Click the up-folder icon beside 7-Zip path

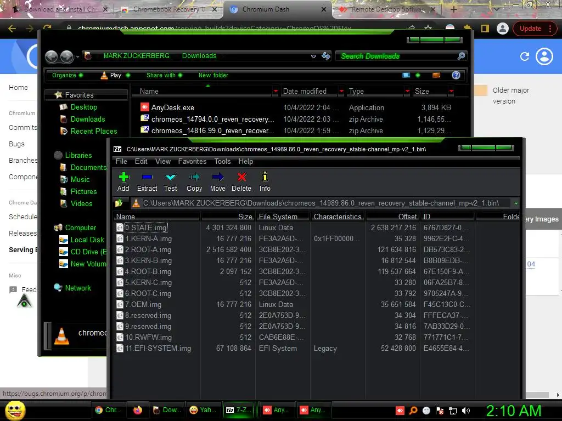(x=119, y=203)
